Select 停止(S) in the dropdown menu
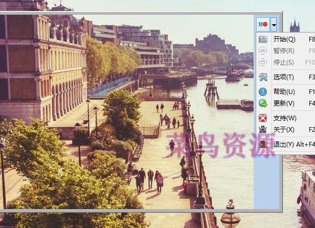The image size is (315, 228). click(x=284, y=63)
